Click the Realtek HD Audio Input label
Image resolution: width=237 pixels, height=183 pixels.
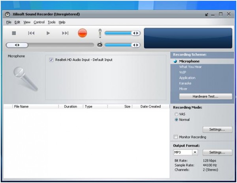[84, 60]
